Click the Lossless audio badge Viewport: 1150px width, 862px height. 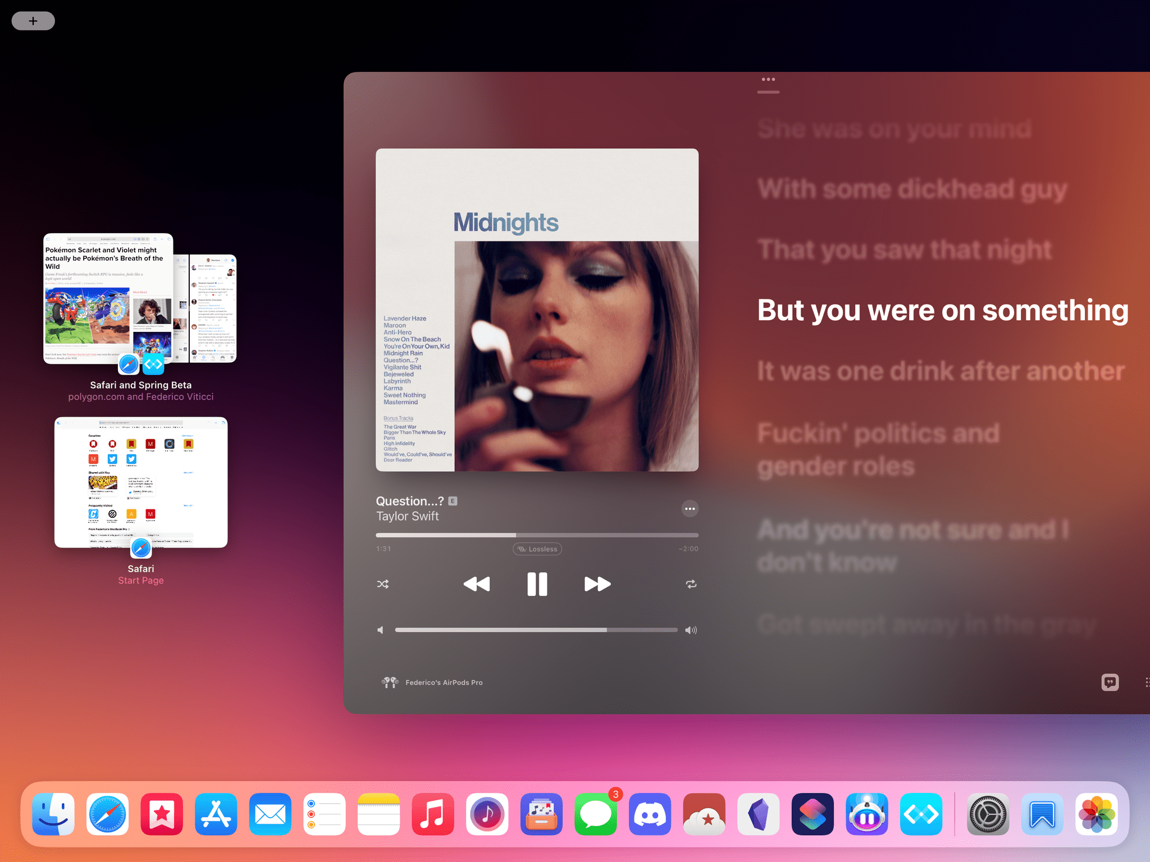pyautogui.click(x=537, y=549)
